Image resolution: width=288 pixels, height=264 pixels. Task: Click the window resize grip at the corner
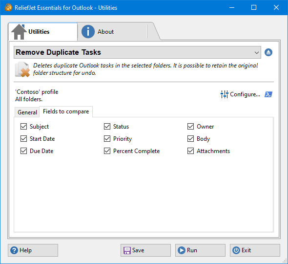285,261
